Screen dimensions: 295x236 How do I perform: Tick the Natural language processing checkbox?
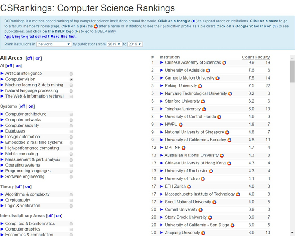pyautogui.click(x=71, y=91)
